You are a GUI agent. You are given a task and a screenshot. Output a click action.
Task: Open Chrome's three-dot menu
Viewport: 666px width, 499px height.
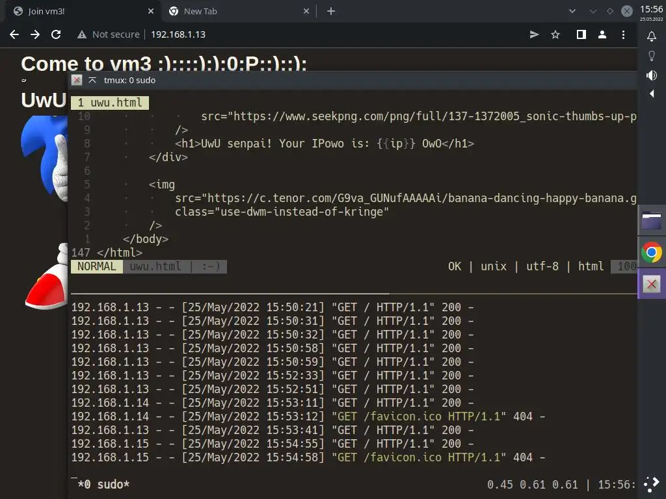tap(623, 34)
